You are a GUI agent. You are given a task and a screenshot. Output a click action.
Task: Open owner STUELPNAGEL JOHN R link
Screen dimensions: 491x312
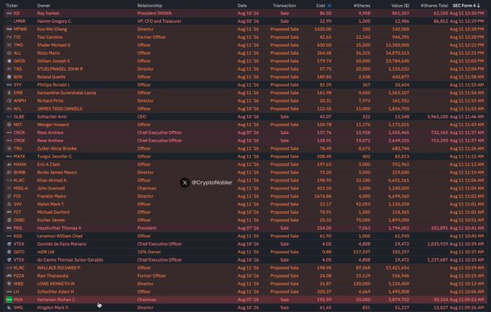(x=60, y=69)
